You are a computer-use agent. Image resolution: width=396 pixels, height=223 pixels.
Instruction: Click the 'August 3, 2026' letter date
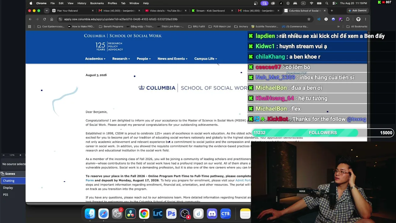point(96,75)
